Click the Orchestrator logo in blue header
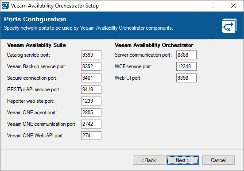244x171 pixels. [229, 26]
